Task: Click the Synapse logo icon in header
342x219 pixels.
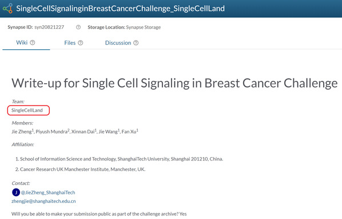Action: [7, 8]
